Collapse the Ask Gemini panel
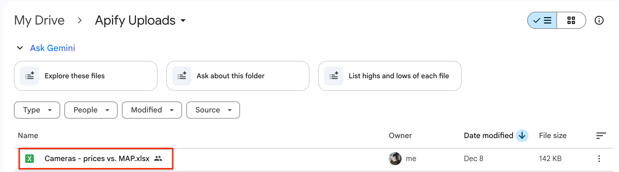 click(x=20, y=48)
